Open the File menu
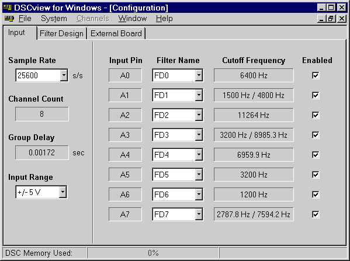Viewport: 350px width, 261px height. click(25, 18)
